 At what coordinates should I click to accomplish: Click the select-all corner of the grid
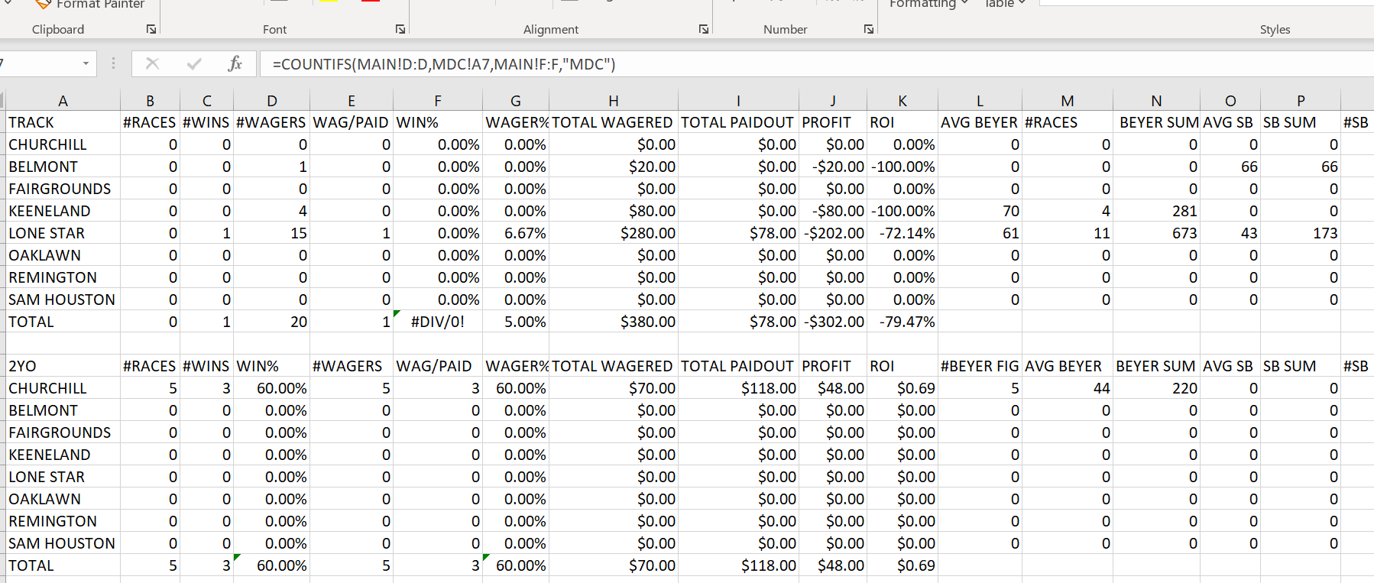[x=2, y=101]
